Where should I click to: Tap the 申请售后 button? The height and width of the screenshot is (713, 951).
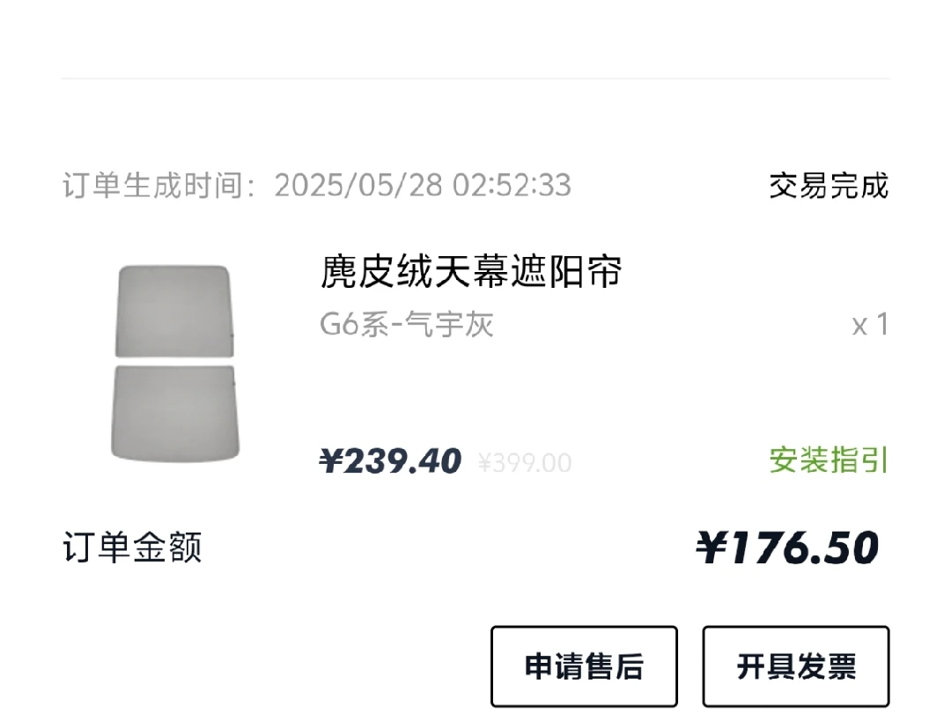coord(584,666)
